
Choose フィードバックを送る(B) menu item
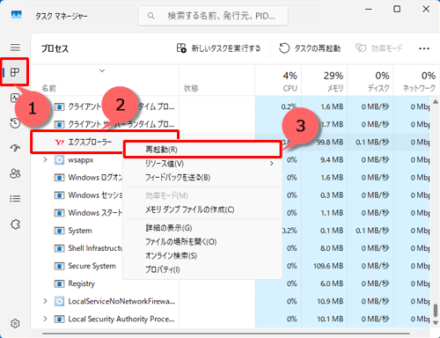(x=202, y=178)
